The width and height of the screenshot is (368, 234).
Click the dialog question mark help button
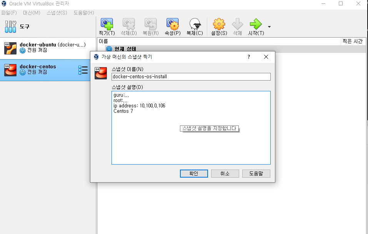(x=249, y=57)
